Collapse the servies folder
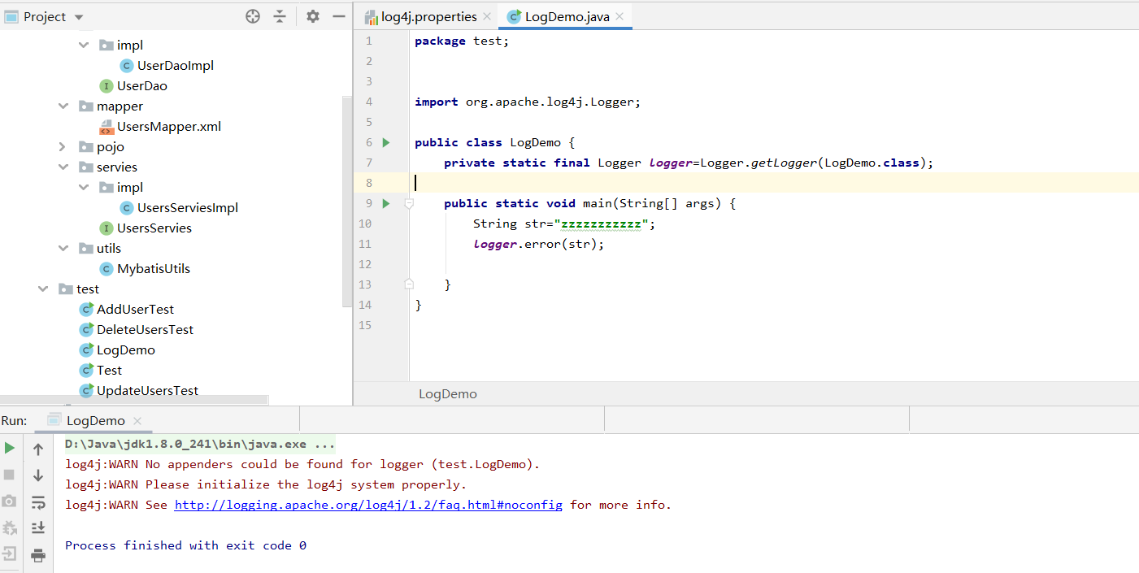Image resolution: width=1139 pixels, height=573 pixels. 63,167
